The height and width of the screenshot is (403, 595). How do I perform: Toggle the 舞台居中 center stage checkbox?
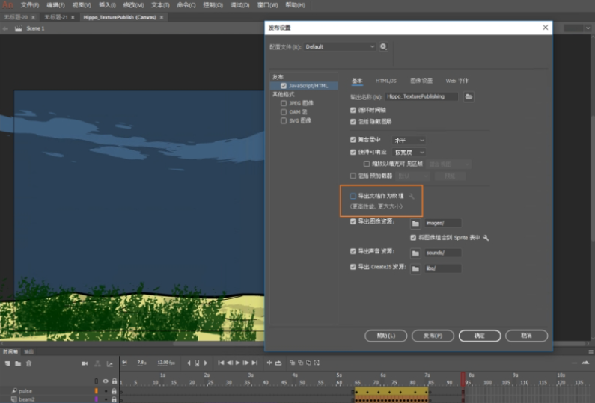tap(353, 140)
